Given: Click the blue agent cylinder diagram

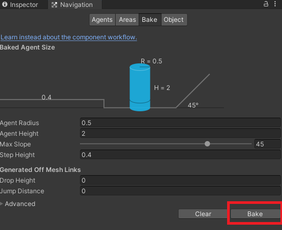Looking at the screenshot, I should [x=140, y=87].
